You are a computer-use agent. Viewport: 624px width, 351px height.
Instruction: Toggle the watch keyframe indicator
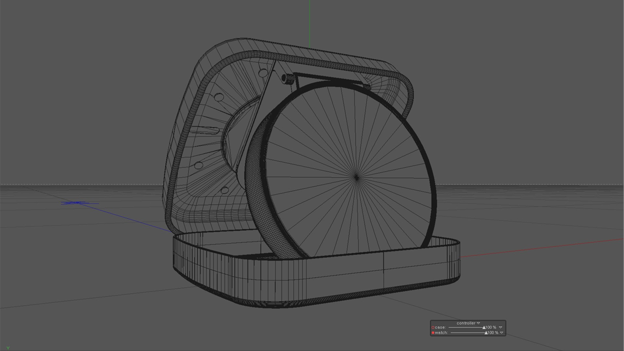pyautogui.click(x=433, y=333)
